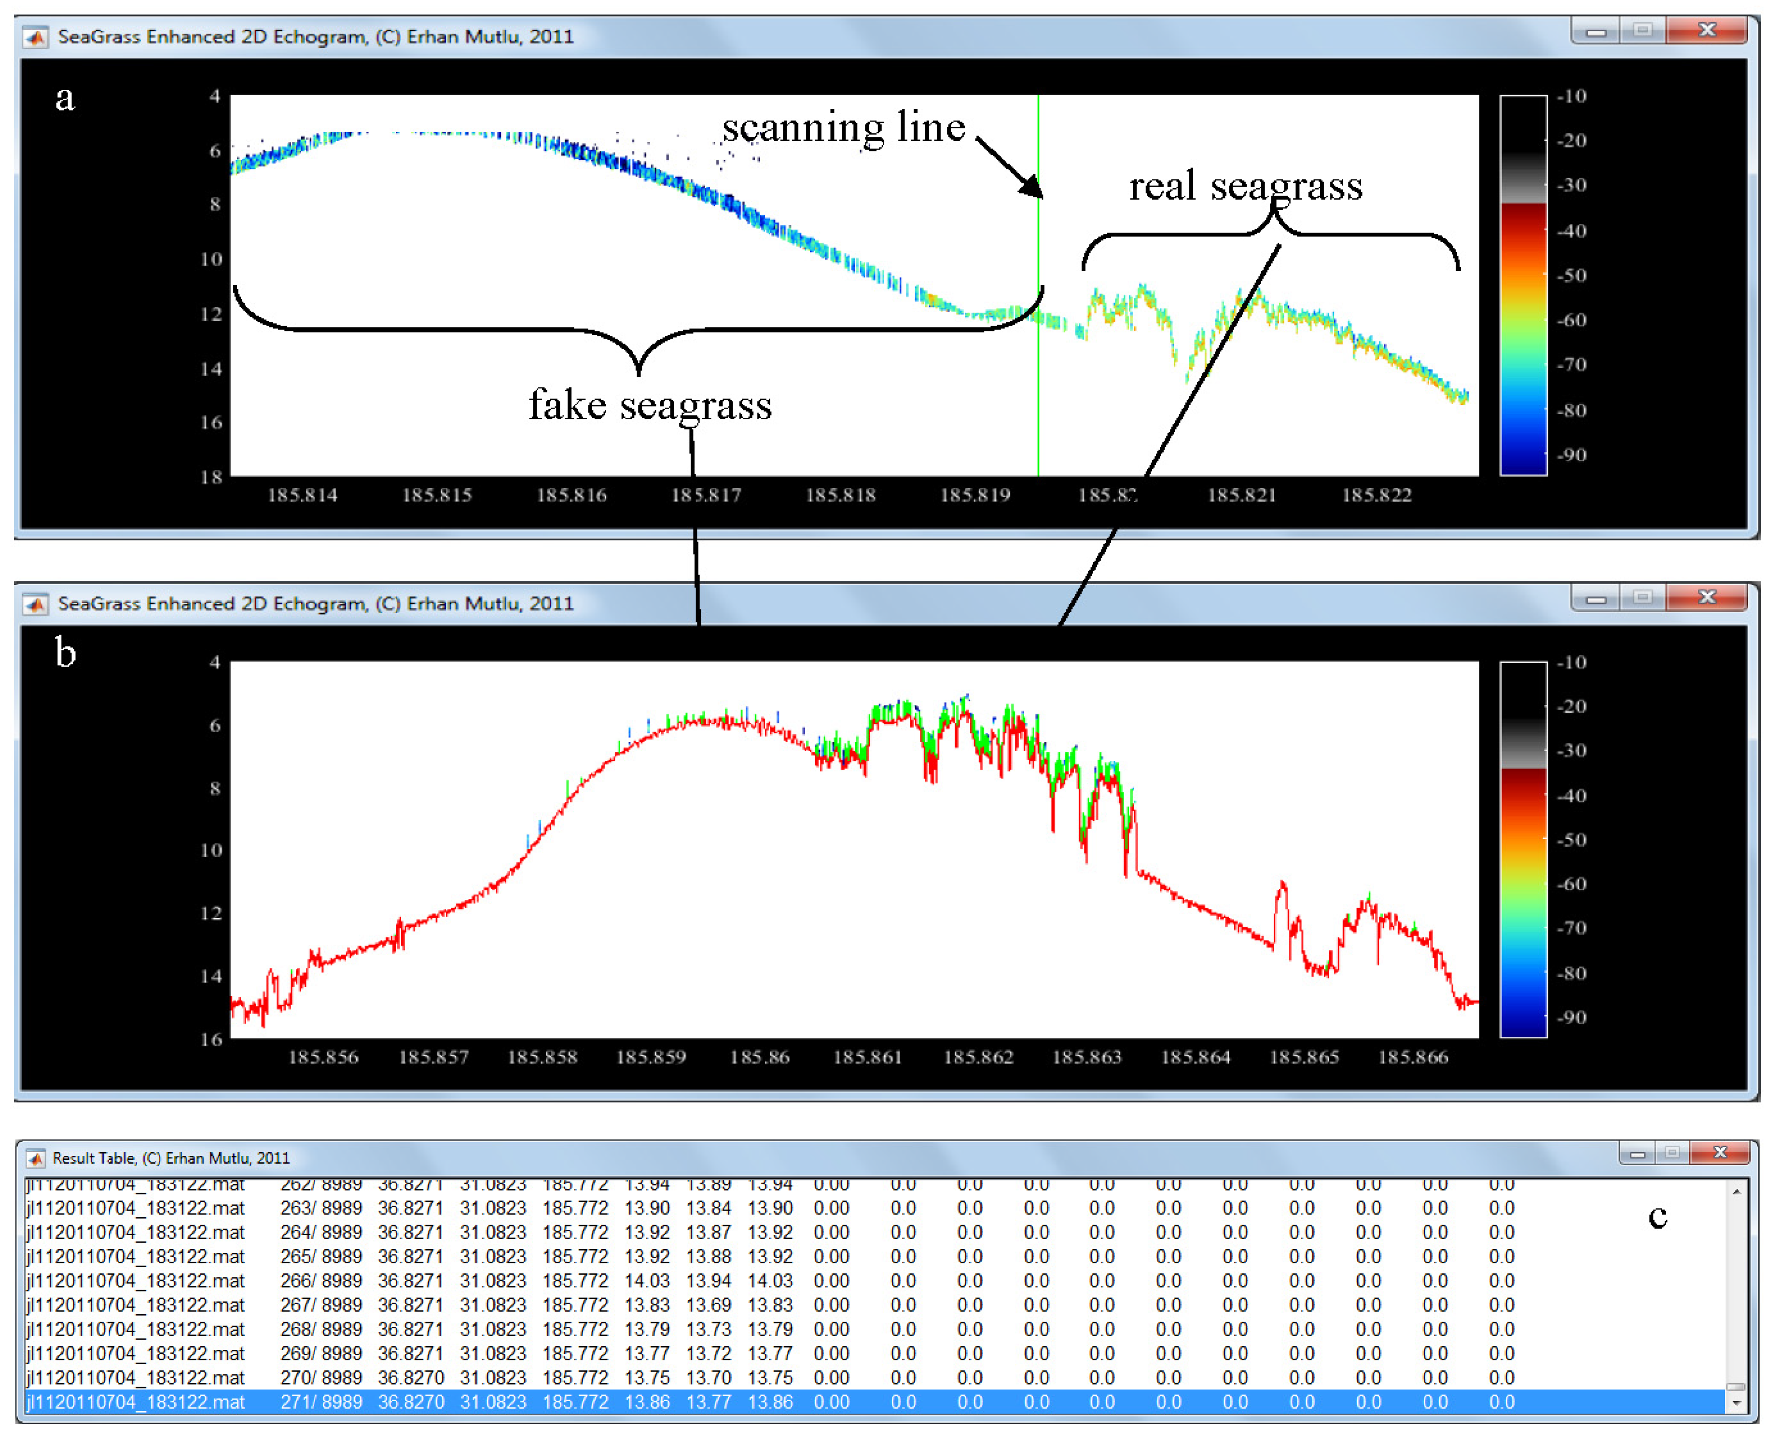
Task: Close the echogram window labeled b
Action: point(1707,598)
